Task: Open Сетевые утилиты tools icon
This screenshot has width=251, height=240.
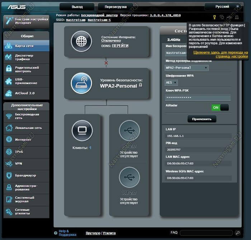Action: pyautogui.click(x=9, y=212)
